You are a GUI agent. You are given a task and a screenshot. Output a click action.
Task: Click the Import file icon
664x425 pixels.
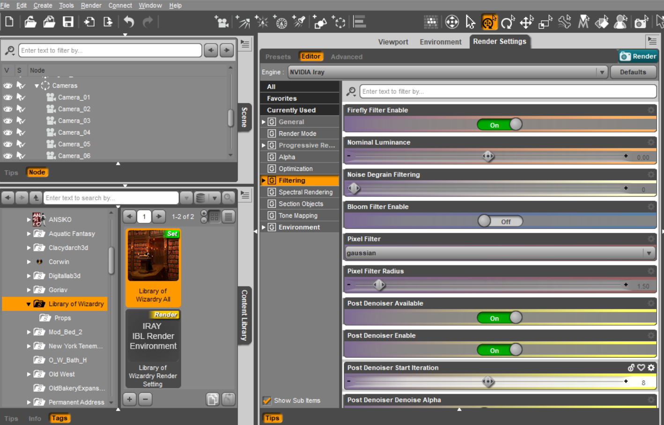pos(89,22)
